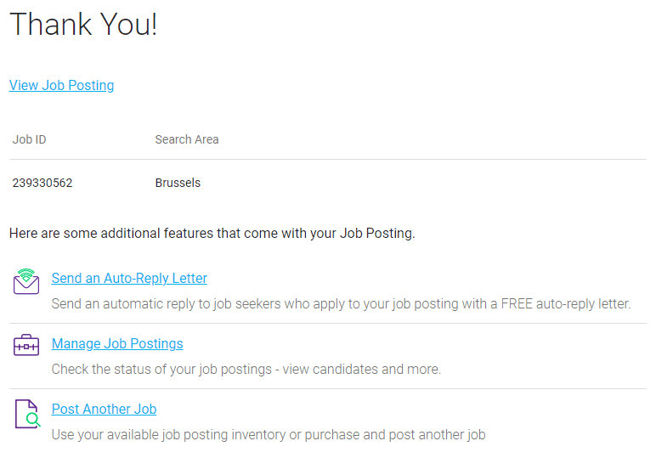Follow the Post Another Job link
This screenshot has width=656, height=458.
(x=104, y=409)
